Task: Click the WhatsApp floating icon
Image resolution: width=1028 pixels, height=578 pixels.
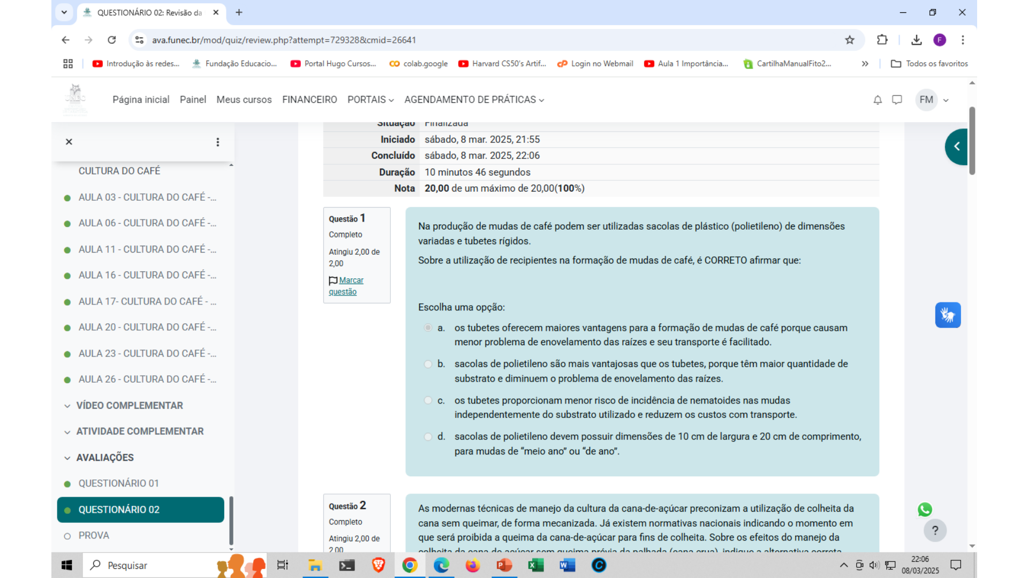Action: [925, 509]
